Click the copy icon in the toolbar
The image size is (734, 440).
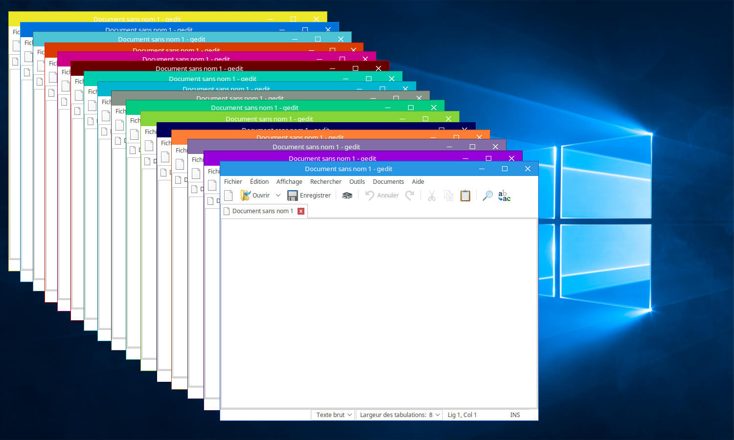[x=448, y=196]
